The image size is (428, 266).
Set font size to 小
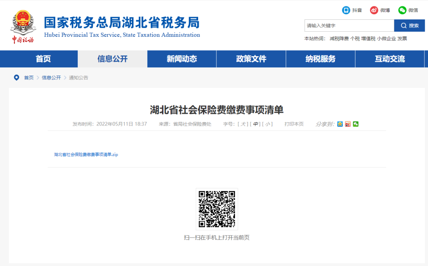(x=267, y=124)
